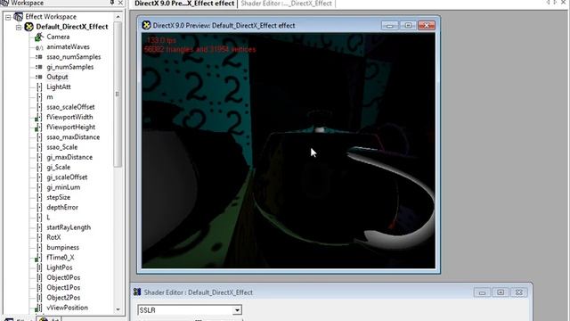The height and width of the screenshot is (321, 570).
Task: Select the m variable
Action: (x=50, y=97)
